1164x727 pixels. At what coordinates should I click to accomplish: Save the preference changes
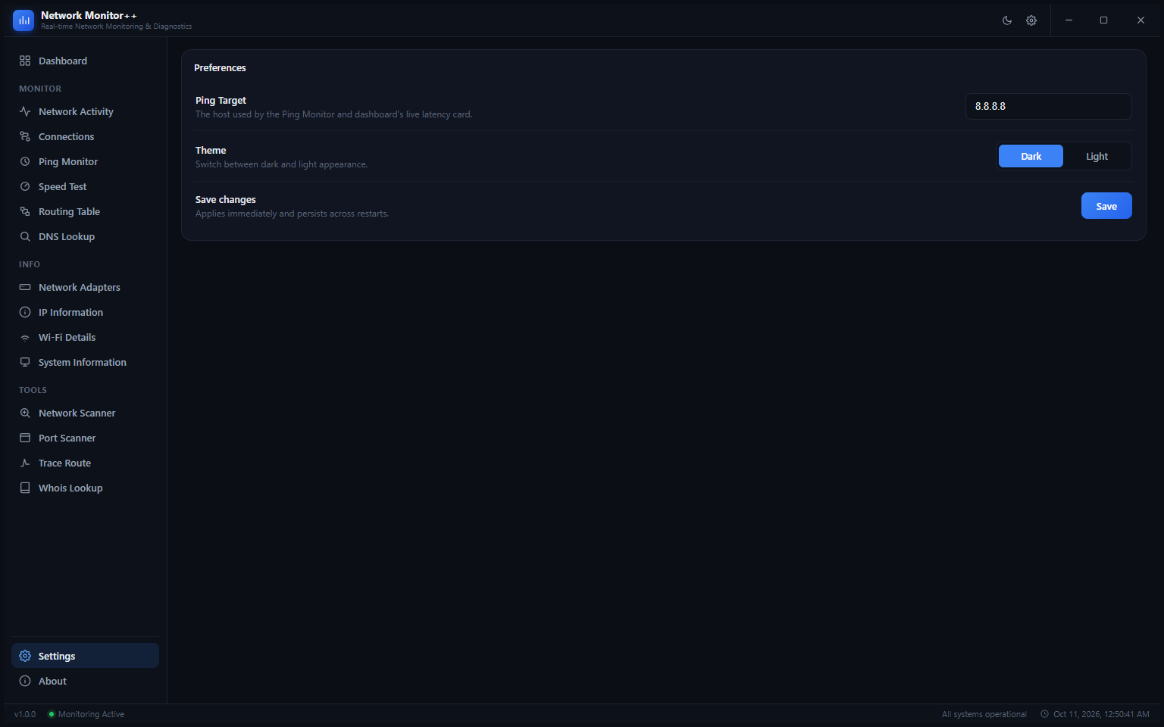tap(1106, 206)
